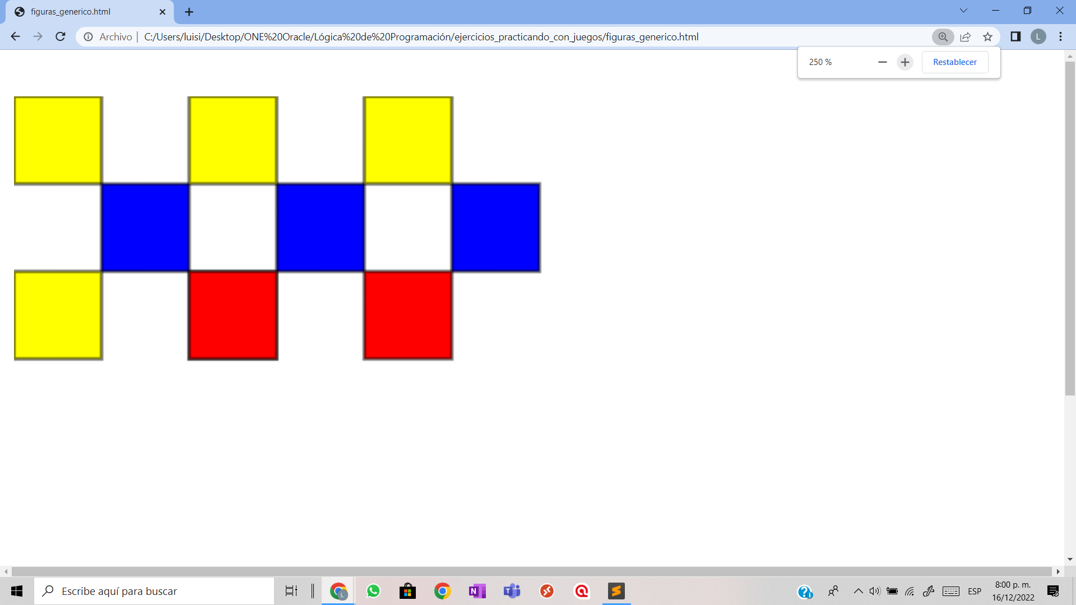Go back to the previous page
This screenshot has width=1076, height=605.
tap(15, 36)
